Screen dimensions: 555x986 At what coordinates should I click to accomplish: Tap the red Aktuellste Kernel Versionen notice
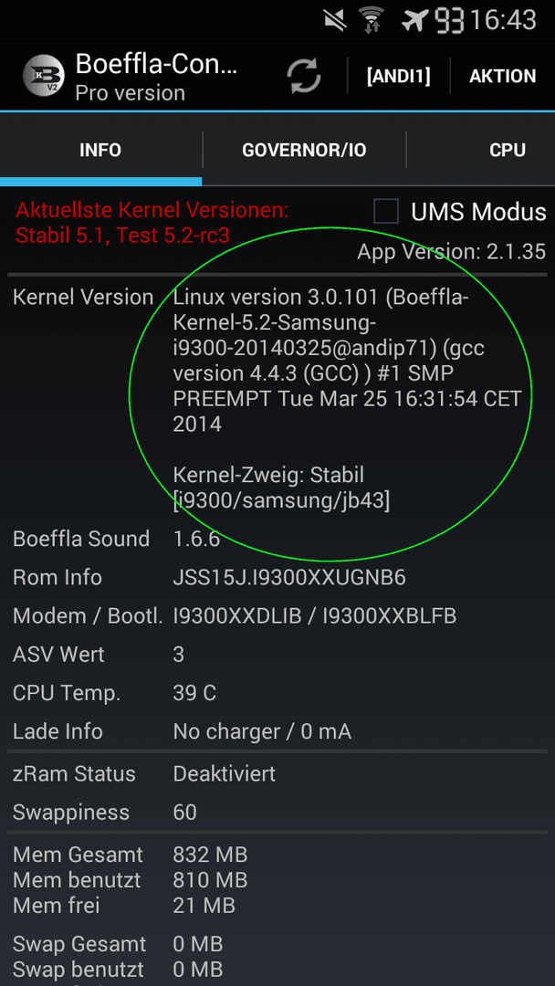tap(152, 222)
